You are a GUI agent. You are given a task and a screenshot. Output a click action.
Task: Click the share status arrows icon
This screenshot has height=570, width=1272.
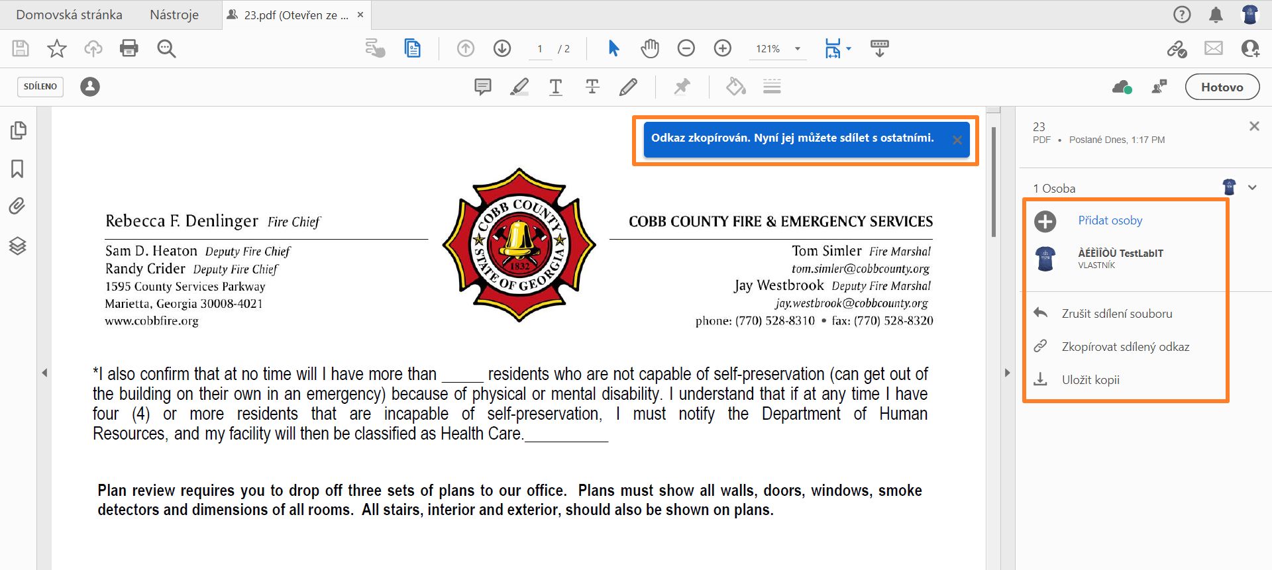click(1159, 87)
